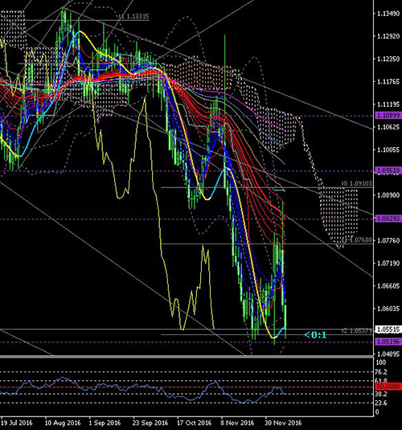Click the 10 Aug 2016 date label
402x430 pixels.
(63, 423)
